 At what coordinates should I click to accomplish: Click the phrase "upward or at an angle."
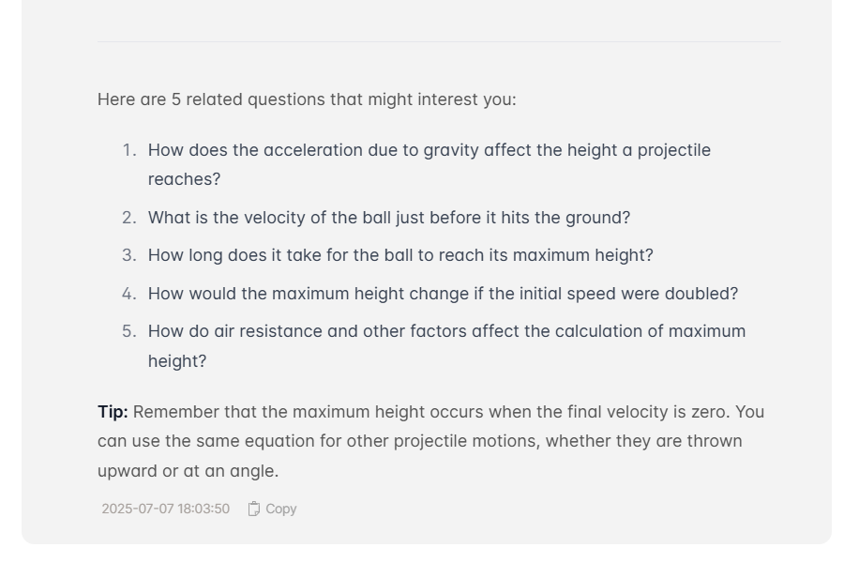click(x=188, y=471)
